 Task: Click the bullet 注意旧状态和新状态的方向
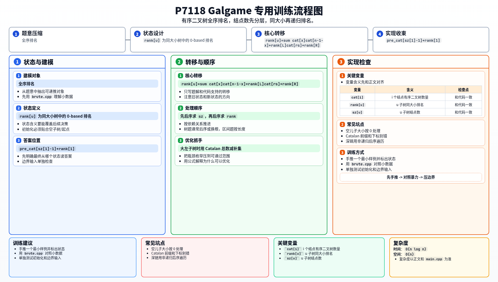click(207, 97)
